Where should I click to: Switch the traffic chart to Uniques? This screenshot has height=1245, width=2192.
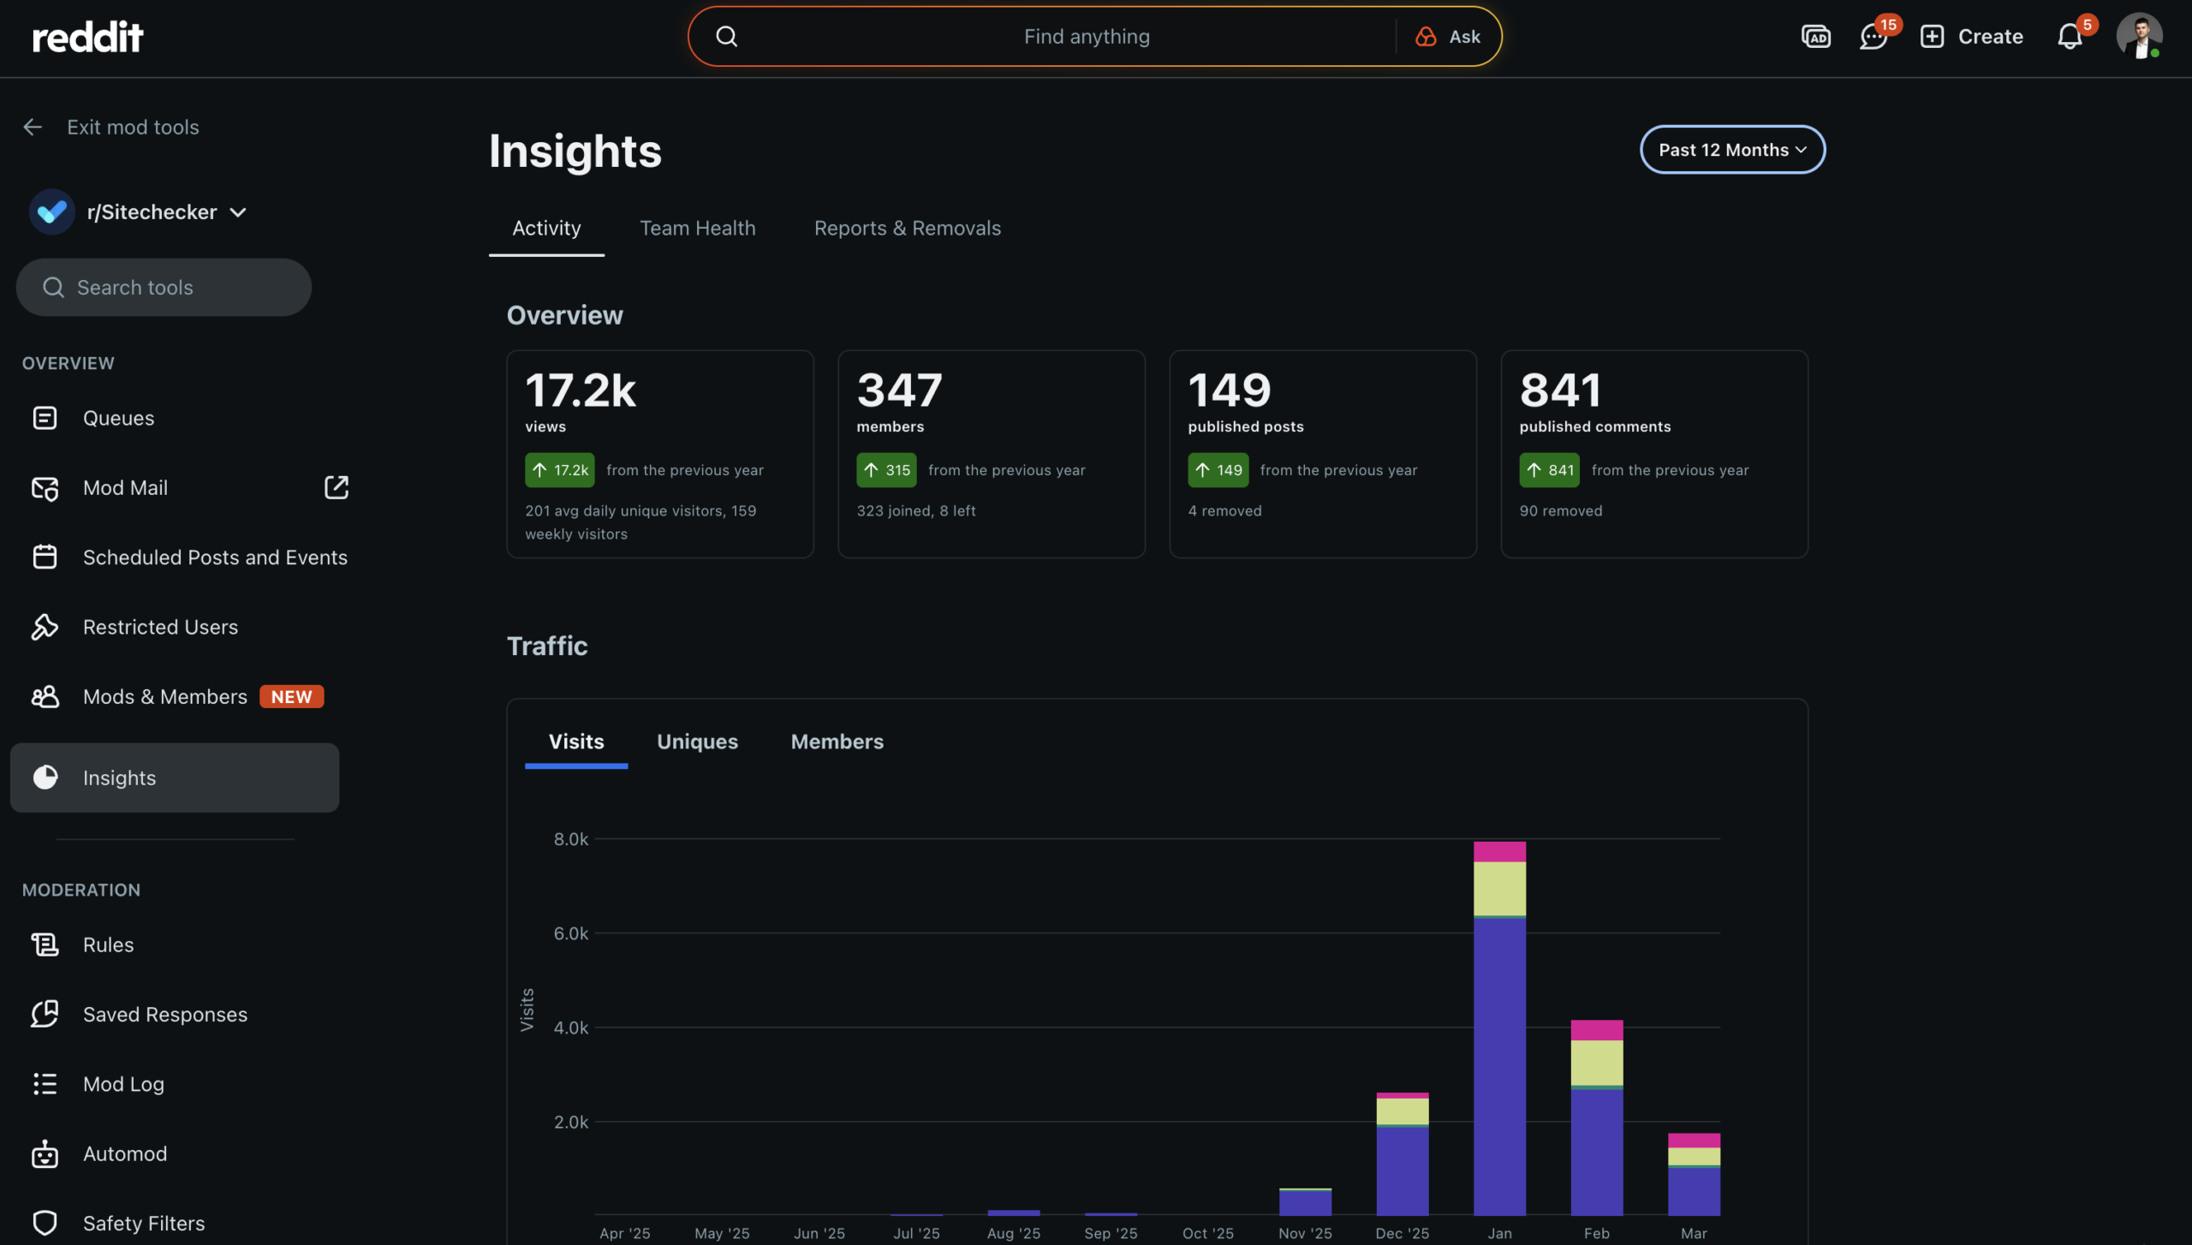click(x=696, y=742)
